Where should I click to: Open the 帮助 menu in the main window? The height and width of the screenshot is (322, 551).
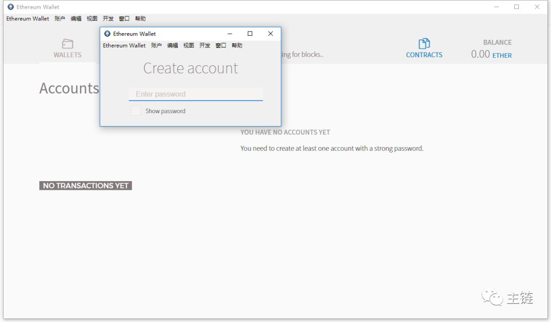pos(140,19)
